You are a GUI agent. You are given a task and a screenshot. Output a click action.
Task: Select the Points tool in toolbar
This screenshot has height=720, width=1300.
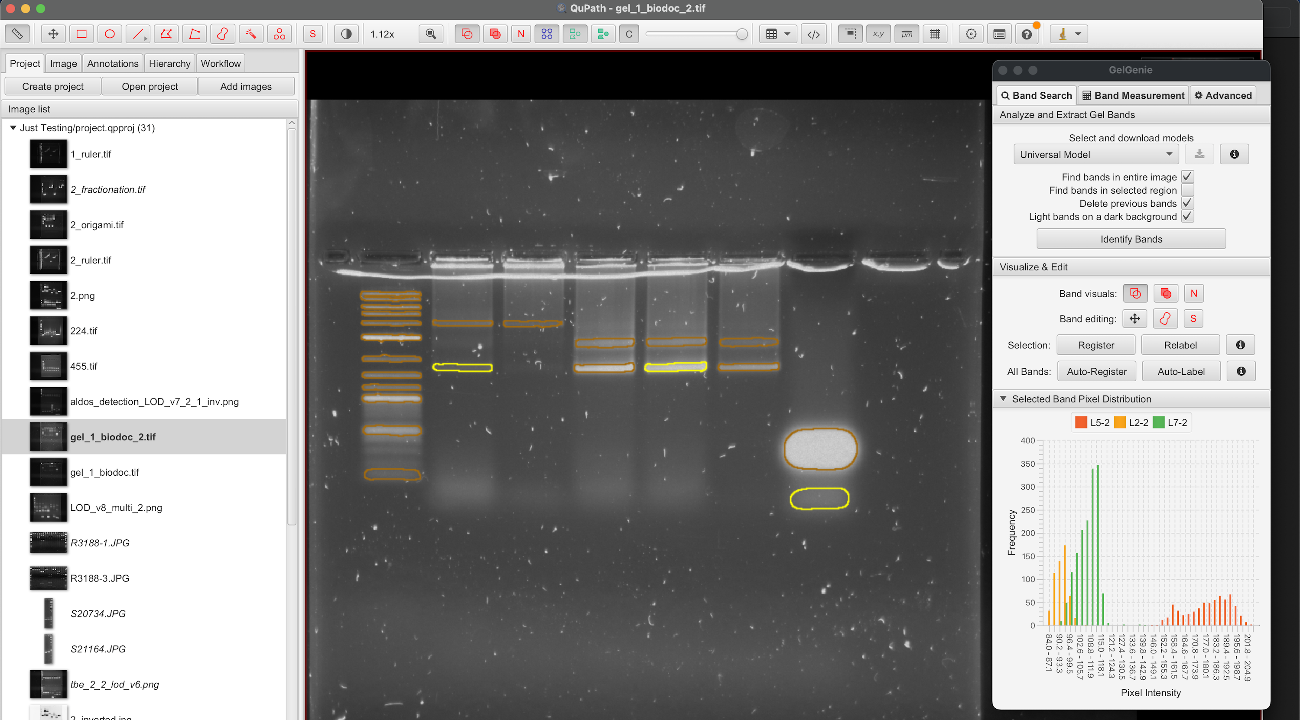pos(279,34)
